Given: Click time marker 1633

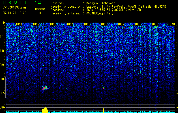Looking at the screenshot, I should point(53,24).
